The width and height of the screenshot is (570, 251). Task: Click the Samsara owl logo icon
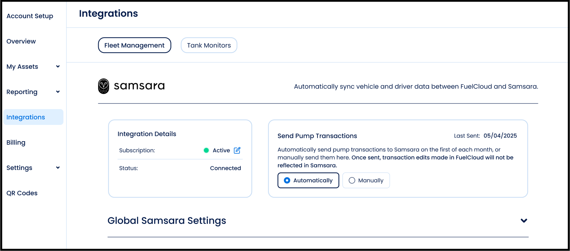coord(104,86)
